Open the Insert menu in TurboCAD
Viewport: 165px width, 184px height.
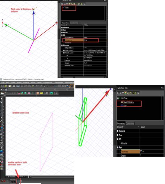click(x=19, y=83)
